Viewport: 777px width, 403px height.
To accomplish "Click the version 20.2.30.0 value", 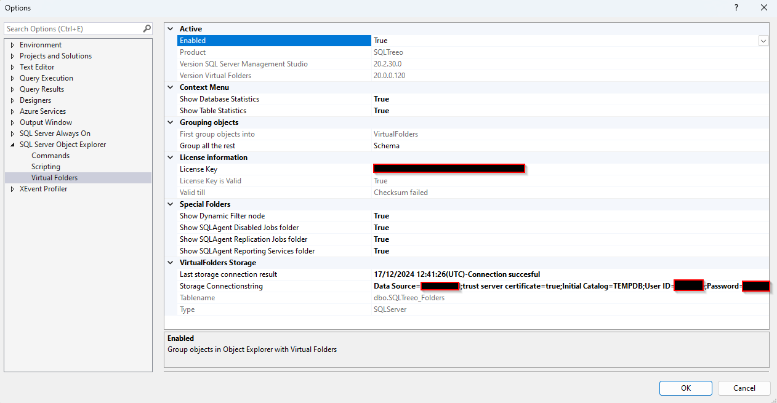I will tap(387, 64).
